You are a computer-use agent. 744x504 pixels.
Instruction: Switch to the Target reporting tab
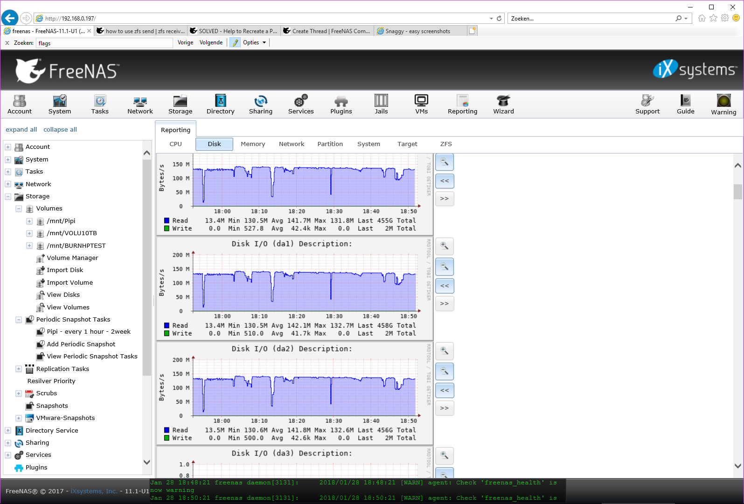point(407,144)
